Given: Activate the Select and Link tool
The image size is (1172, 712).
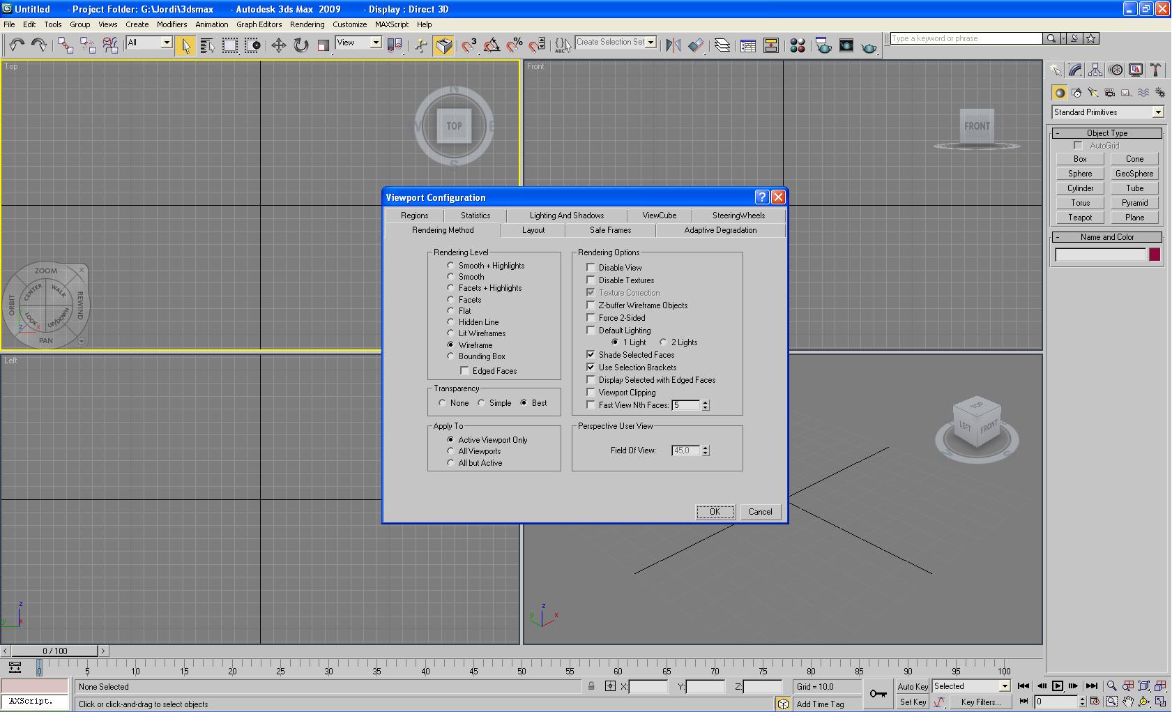Looking at the screenshot, I should pos(65,45).
